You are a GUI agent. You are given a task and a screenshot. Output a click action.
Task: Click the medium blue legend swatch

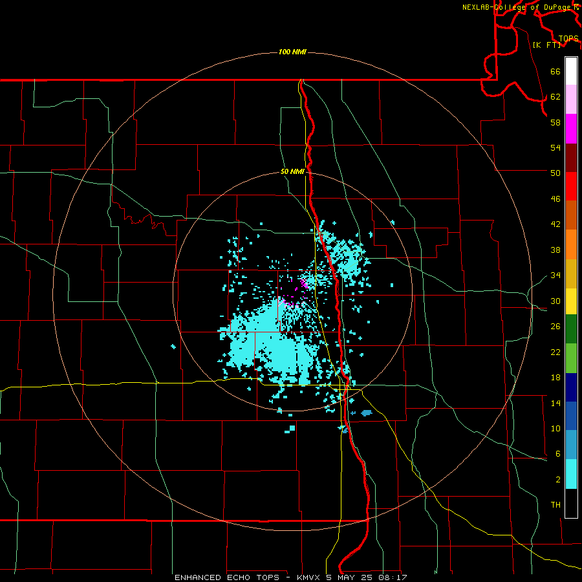tap(571, 416)
